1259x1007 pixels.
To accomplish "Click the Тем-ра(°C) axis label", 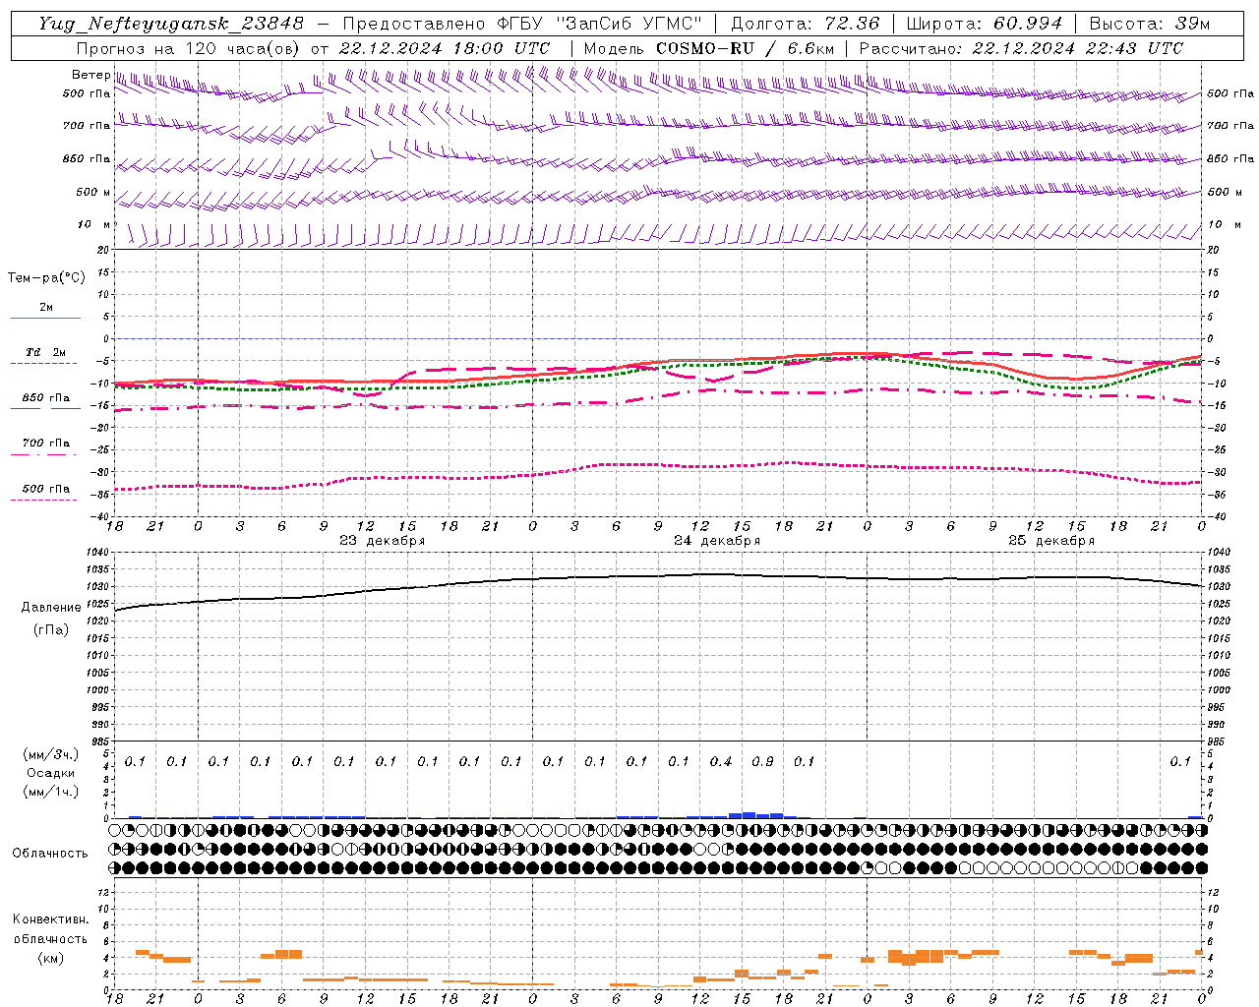I will [x=46, y=278].
